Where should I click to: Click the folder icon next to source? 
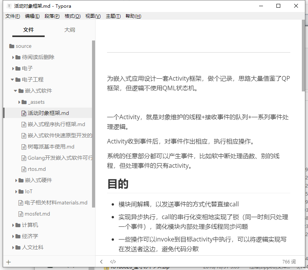pyautogui.click(x=12, y=46)
